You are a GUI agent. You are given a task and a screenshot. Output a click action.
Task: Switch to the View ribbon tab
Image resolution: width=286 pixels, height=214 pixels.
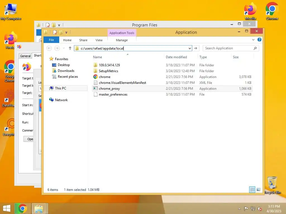tap(99, 40)
